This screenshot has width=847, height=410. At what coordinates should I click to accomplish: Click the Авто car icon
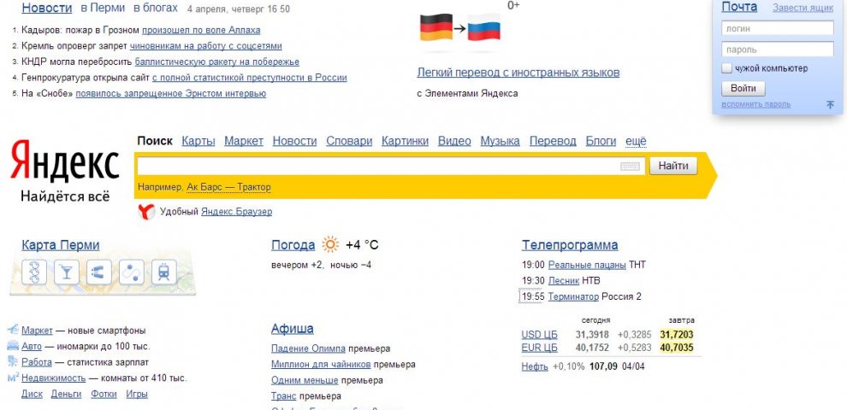coord(13,346)
